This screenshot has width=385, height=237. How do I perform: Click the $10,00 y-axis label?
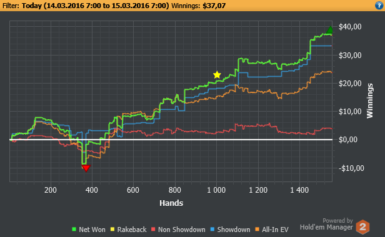[350, 112]
